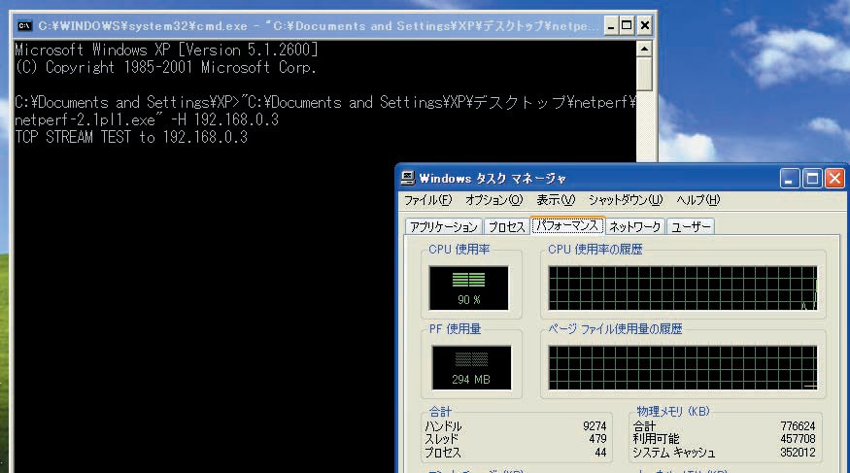Click the システム キャッシュ label
850x473 pixels.
(x=674, y=452)
